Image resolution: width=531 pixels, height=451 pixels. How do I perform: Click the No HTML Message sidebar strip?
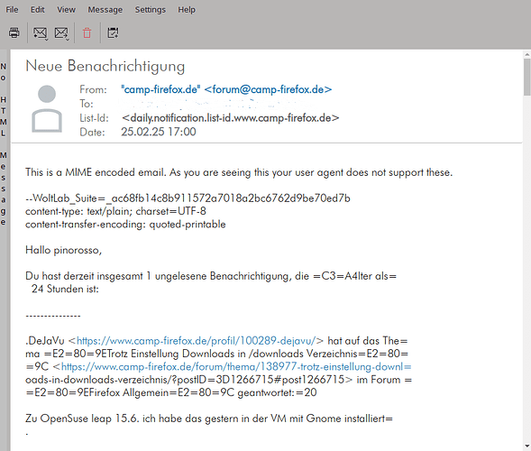point(4,144)
